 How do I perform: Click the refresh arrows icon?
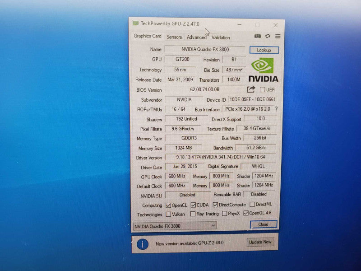[268, 36]
